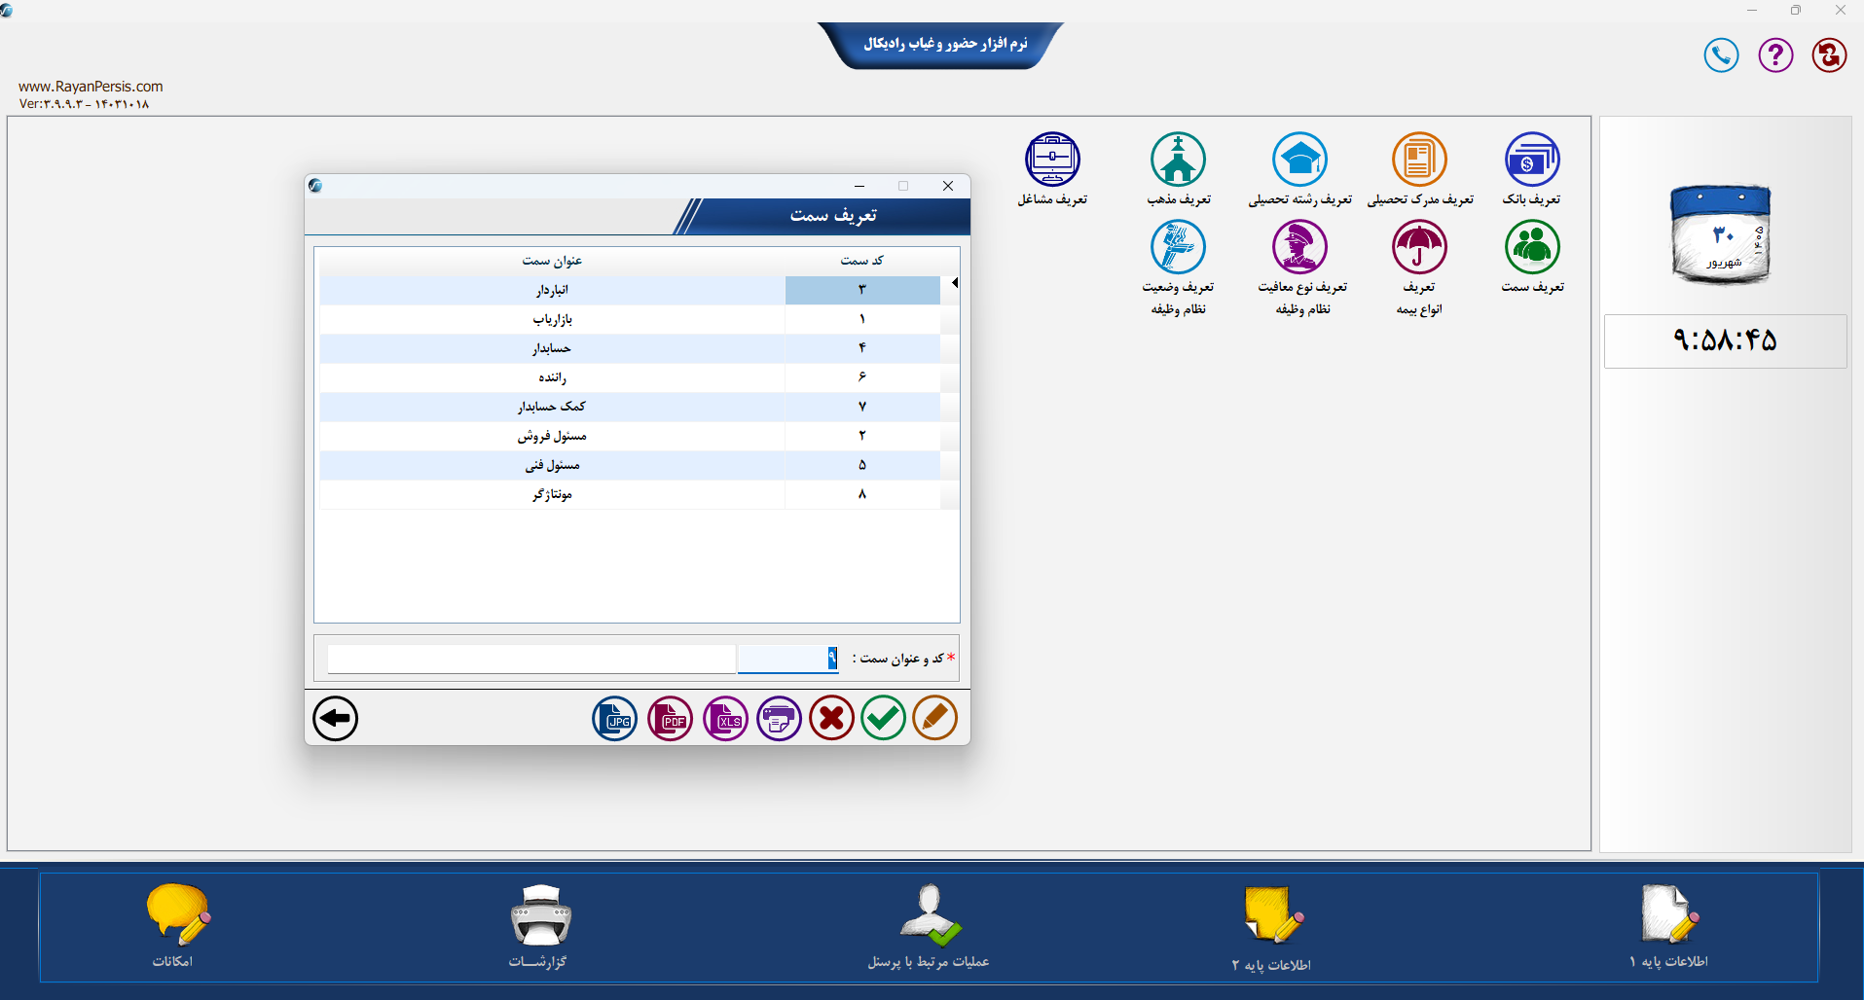Select the مسئول فروش row
Viewport: 1864px width, 1000px height.
tap(630, 436)
